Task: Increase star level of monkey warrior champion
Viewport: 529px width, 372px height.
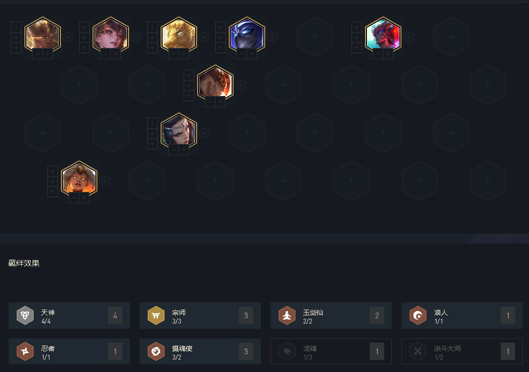Action: tap(47, 54)
